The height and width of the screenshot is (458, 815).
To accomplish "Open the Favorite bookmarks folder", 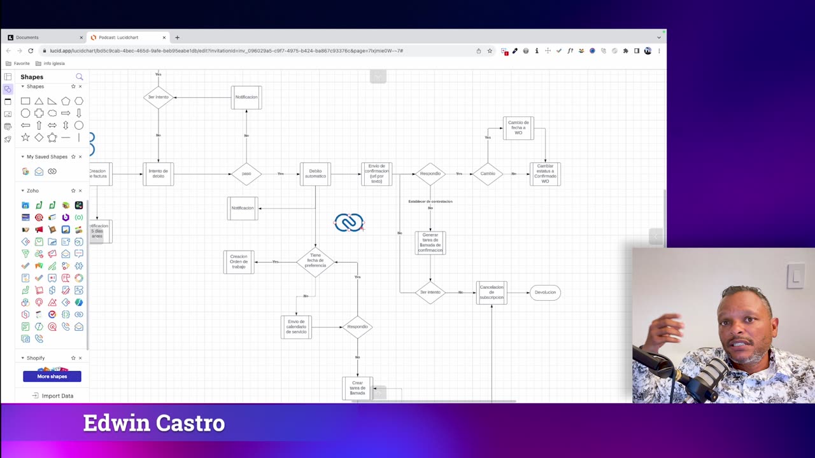I will click(17, 64).
